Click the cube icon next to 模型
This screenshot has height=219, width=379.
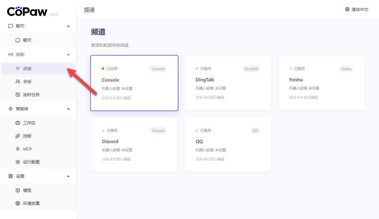tap(18, 190)
